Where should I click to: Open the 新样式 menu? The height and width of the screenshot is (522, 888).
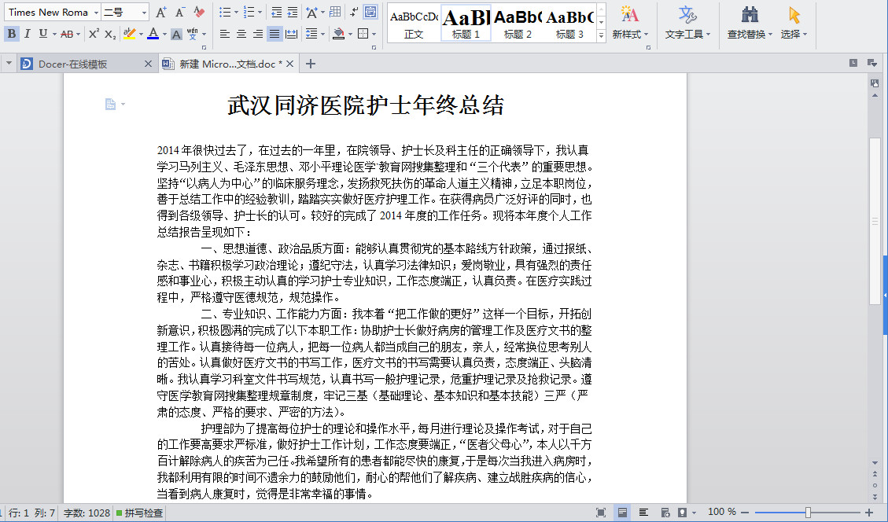tap(630, 23)
